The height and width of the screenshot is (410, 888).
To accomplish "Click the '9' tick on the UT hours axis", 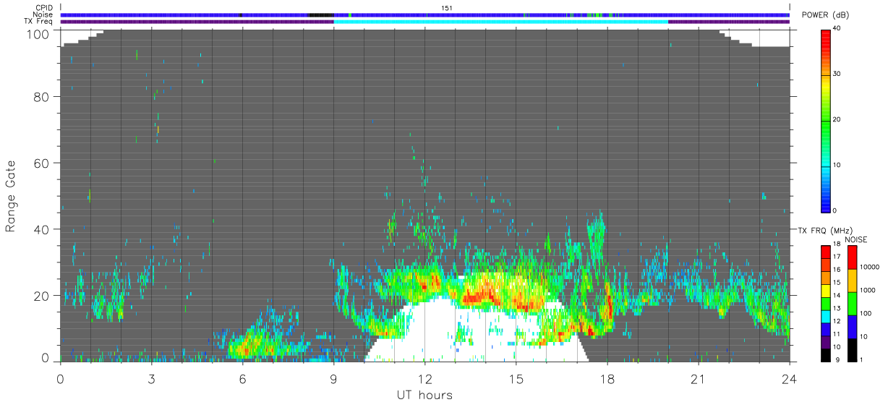I will coord(333,378).
